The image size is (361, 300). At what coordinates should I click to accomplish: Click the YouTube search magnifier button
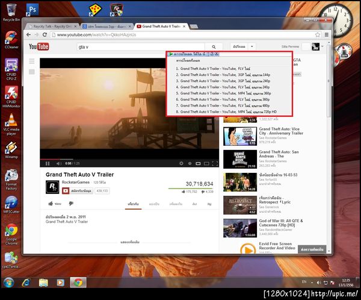214,47
